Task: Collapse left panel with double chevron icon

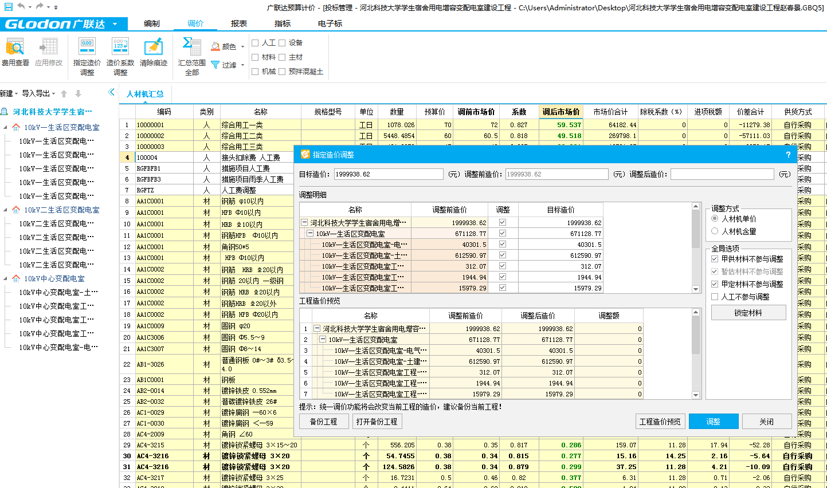Action: pos(111,92)
